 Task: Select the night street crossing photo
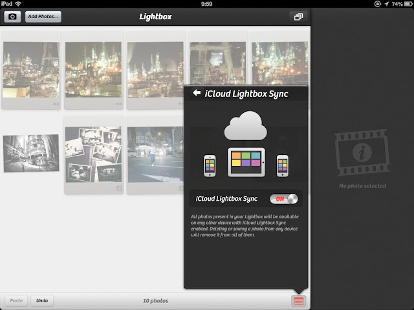click(x=155, y=155)
